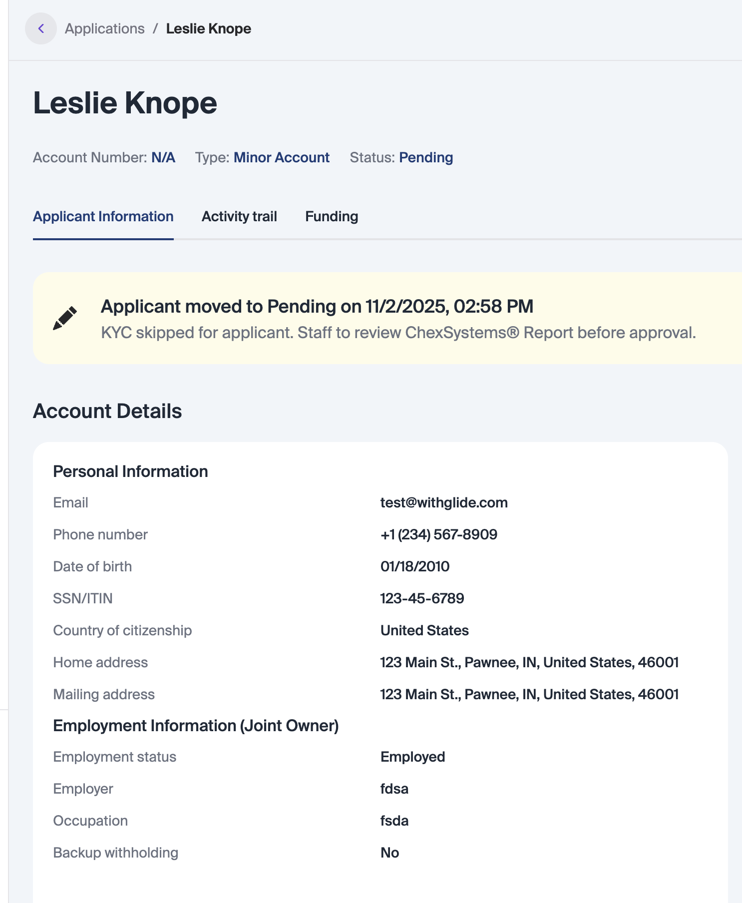This screenshot has height=903, width=742.
Task: Click the Minor Account type value
Action: [282, 158]
